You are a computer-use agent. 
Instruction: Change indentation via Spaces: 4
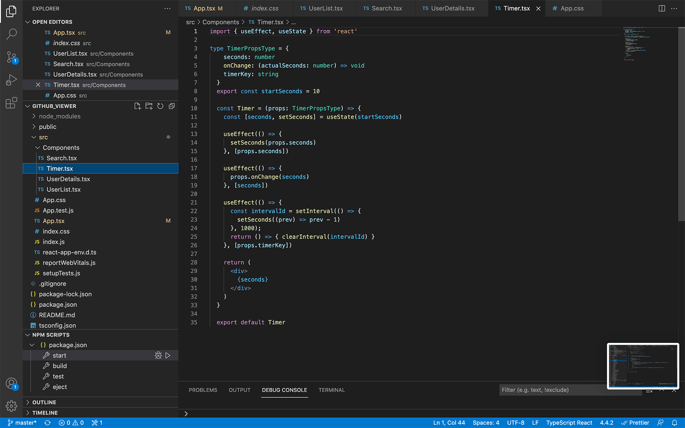[x=486, y=423]
